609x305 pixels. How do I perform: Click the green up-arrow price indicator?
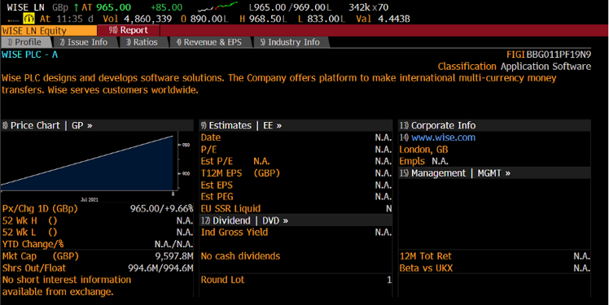(77, 7)
